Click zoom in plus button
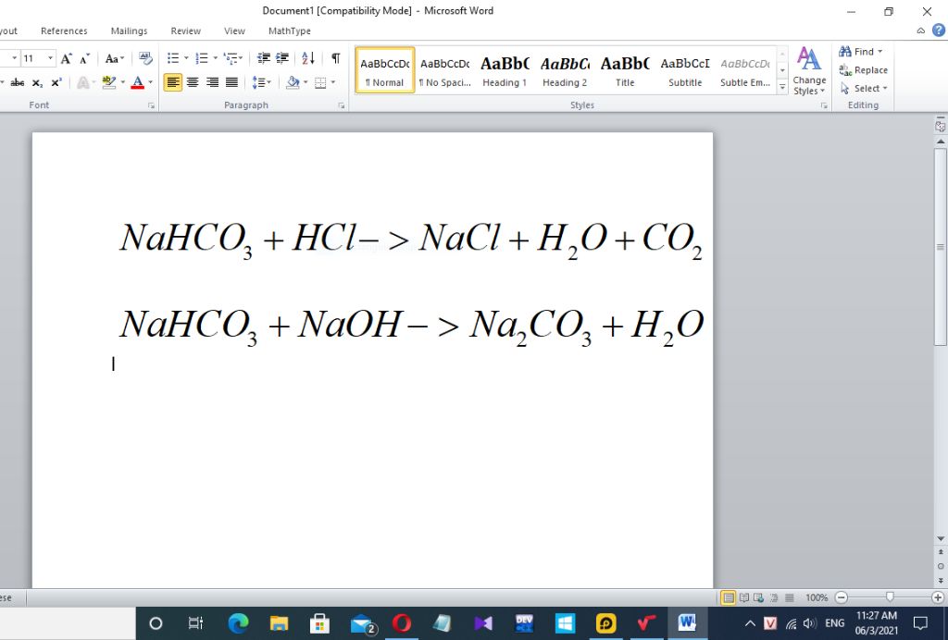This screenshot has height=640, width=948. 938,597
